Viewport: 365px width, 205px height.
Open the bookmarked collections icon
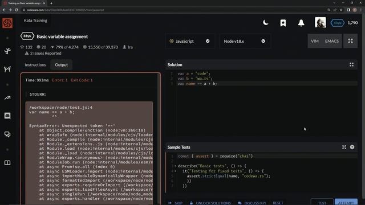point(283,23)
